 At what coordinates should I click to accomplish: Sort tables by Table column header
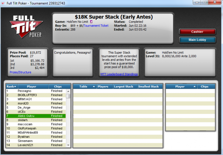click(x=85, y=86)
